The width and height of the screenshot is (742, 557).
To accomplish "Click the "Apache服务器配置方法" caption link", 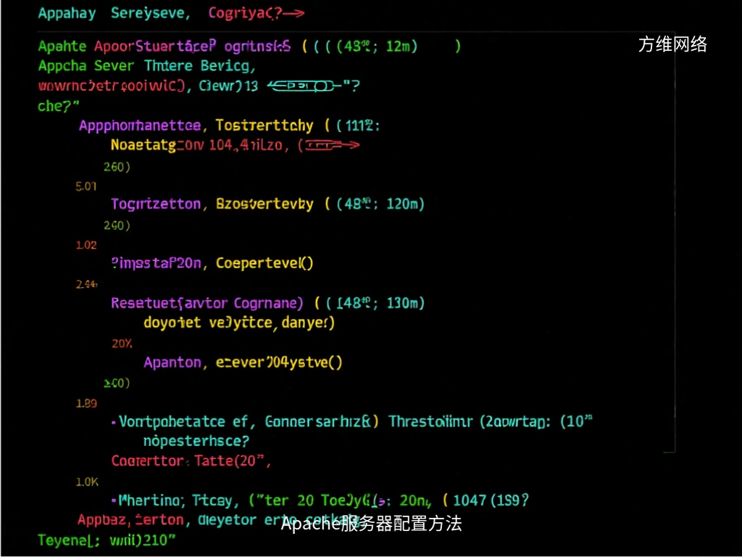I will coord(371,524).
